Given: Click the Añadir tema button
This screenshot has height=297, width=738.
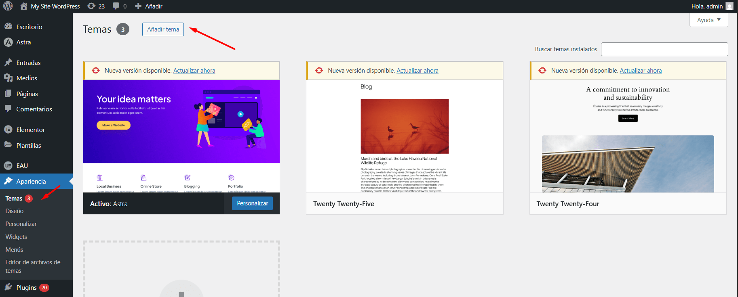Looking at the screenshot, I should (x=163, y=29).
